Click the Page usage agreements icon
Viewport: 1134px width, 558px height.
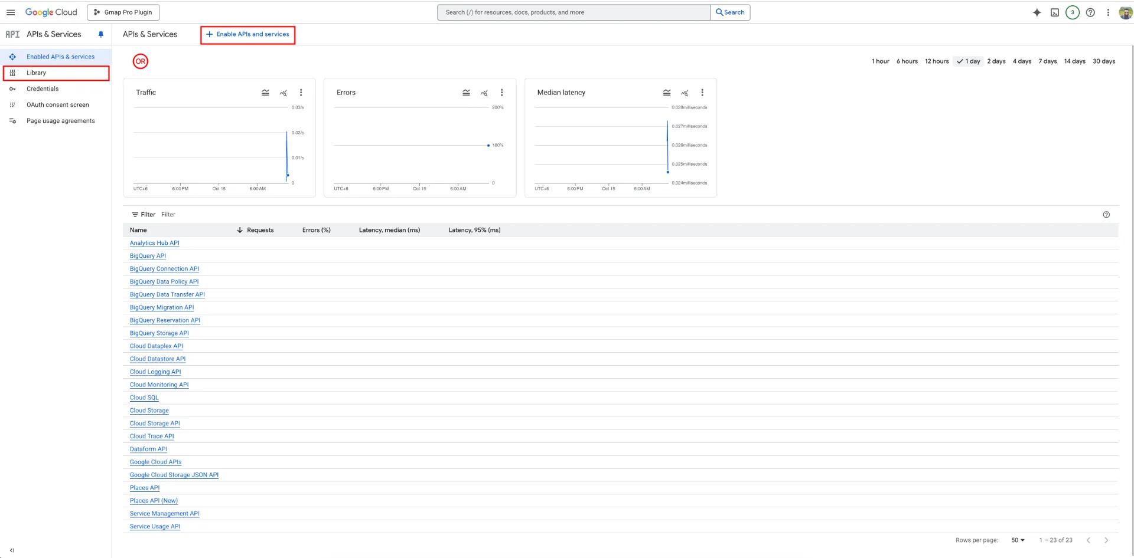coord(12,121)
